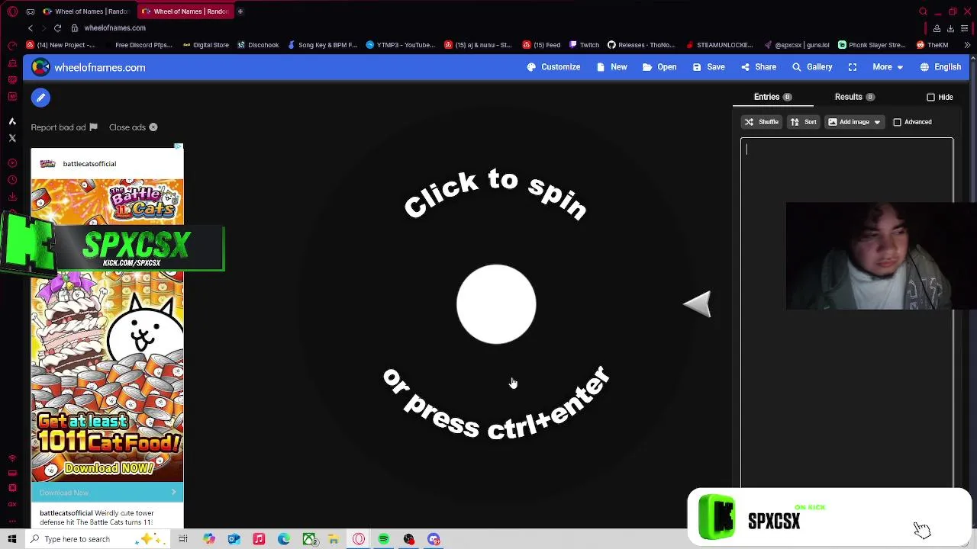Screen dimensions: 977x549
Task: Open the Digital Store bookmark
Action: [x=206, y=45]
